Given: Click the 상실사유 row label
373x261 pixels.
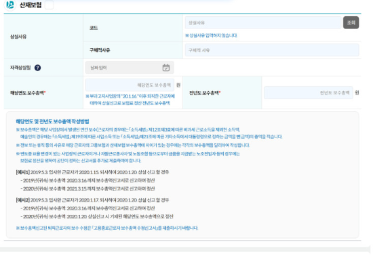Looking at the screenshot, I should (x=18, y=37).
